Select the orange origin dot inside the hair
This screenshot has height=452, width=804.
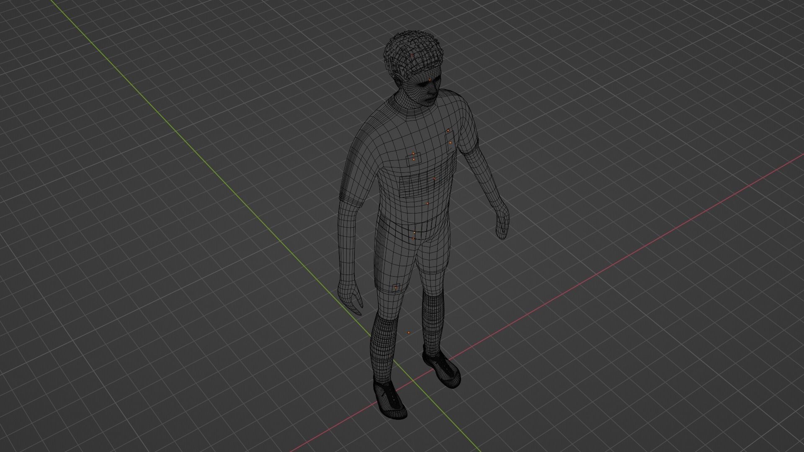pos(412,54)
